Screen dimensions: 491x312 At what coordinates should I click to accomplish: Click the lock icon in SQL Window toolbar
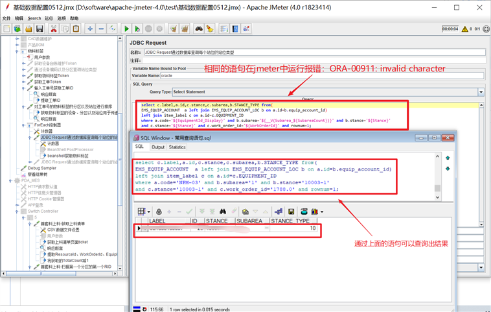click(x=159, y=211)
